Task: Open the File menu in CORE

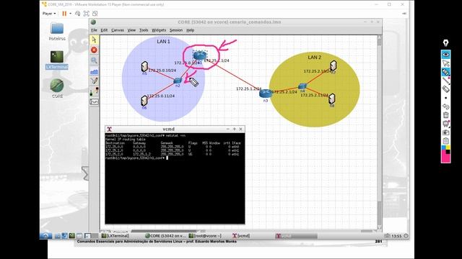Action: point(94,30)
